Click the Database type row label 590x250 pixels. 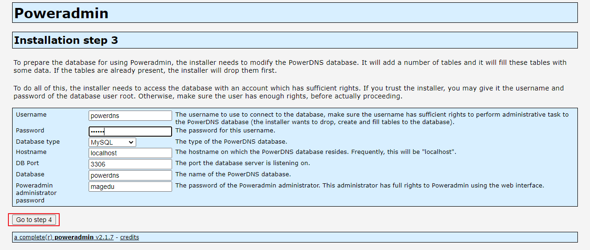click(x=38, y=142)
